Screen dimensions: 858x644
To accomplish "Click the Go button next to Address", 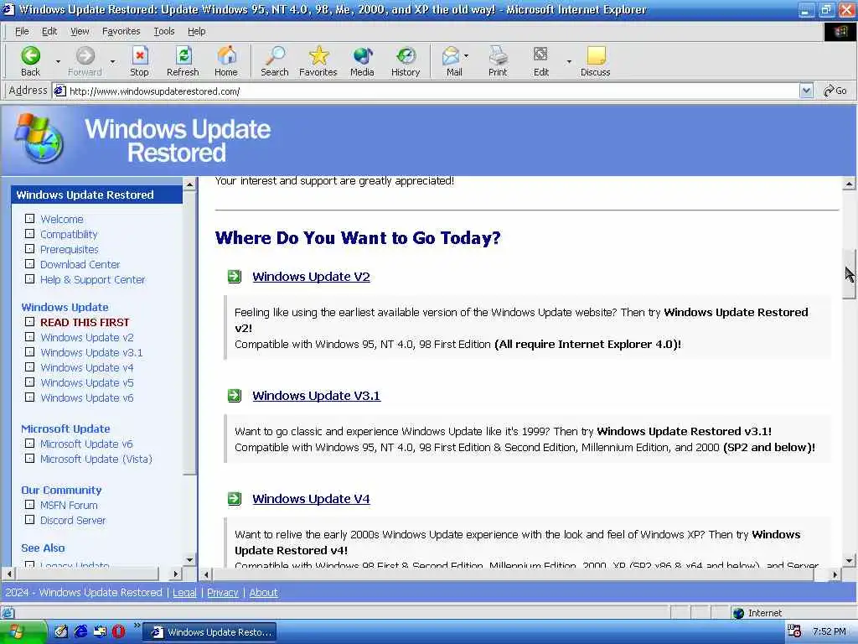I will (835, 91).
